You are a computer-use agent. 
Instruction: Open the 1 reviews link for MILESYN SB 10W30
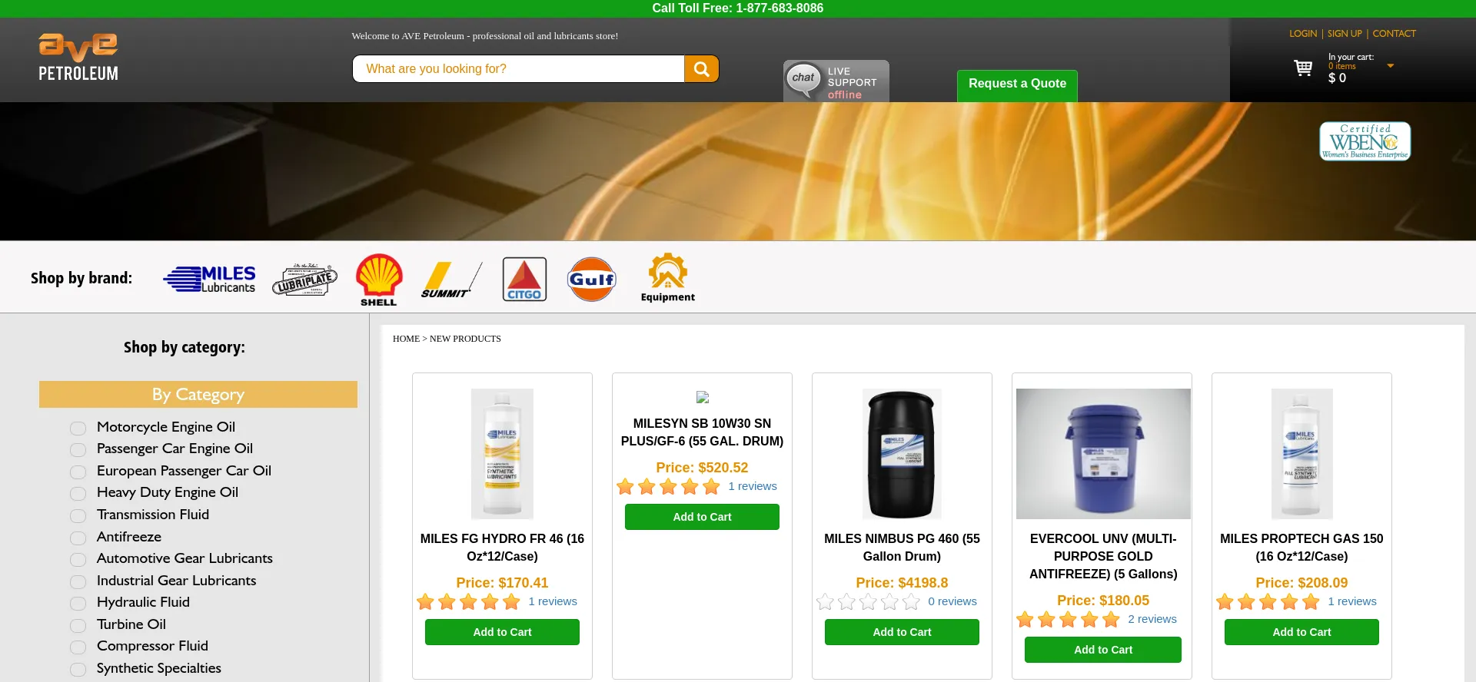click(753, 486)
